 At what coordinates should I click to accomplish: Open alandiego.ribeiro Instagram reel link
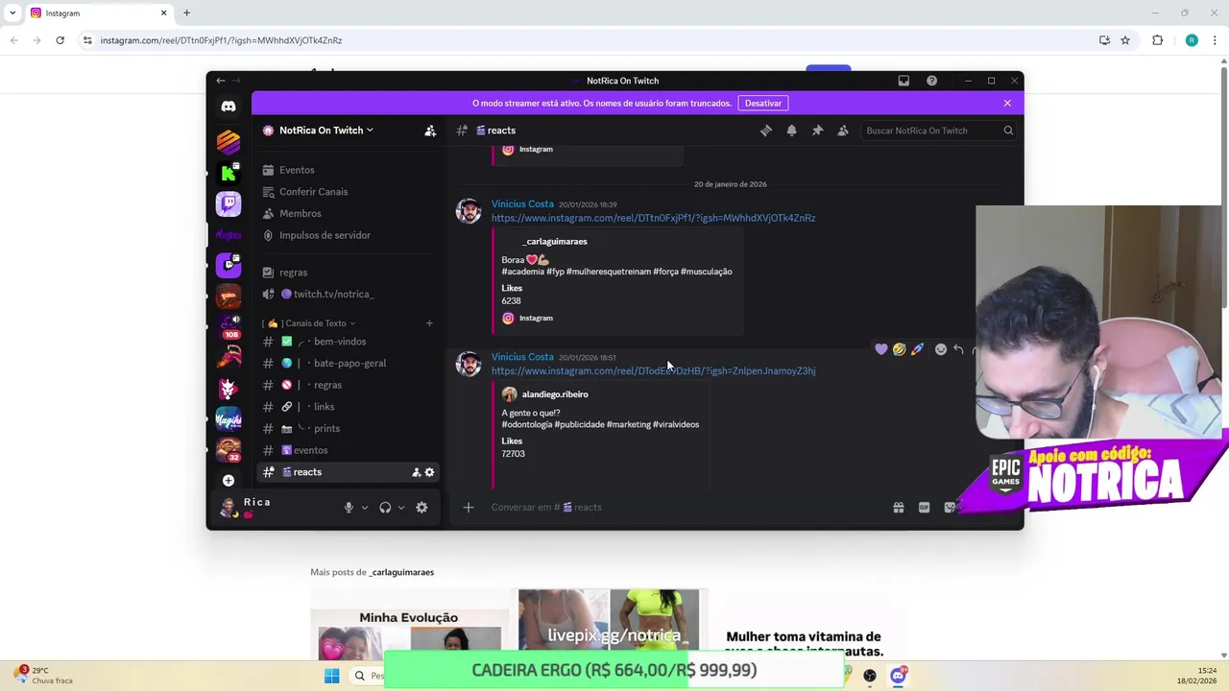653,370
